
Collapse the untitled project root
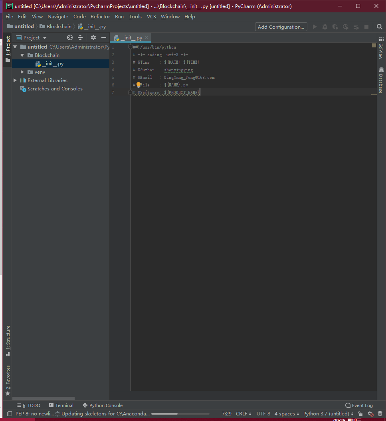click(15, 47)
